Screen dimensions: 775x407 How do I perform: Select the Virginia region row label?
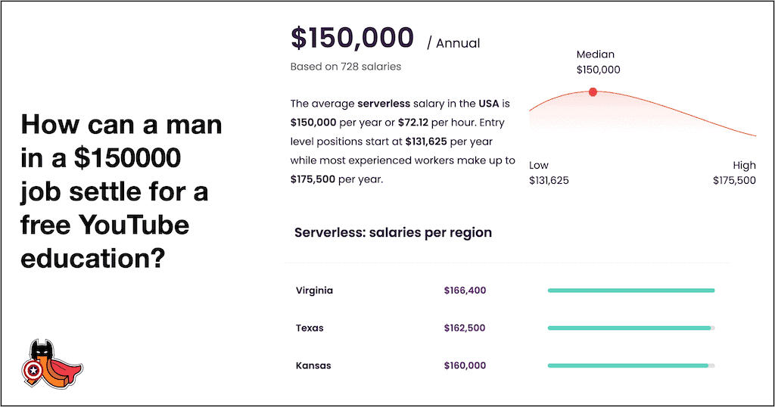(314, 290)
